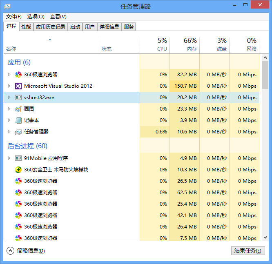Screen dimensions: 272x264
Task: Click the 3.9 MB memory cell
Action: tap(185, 120)
